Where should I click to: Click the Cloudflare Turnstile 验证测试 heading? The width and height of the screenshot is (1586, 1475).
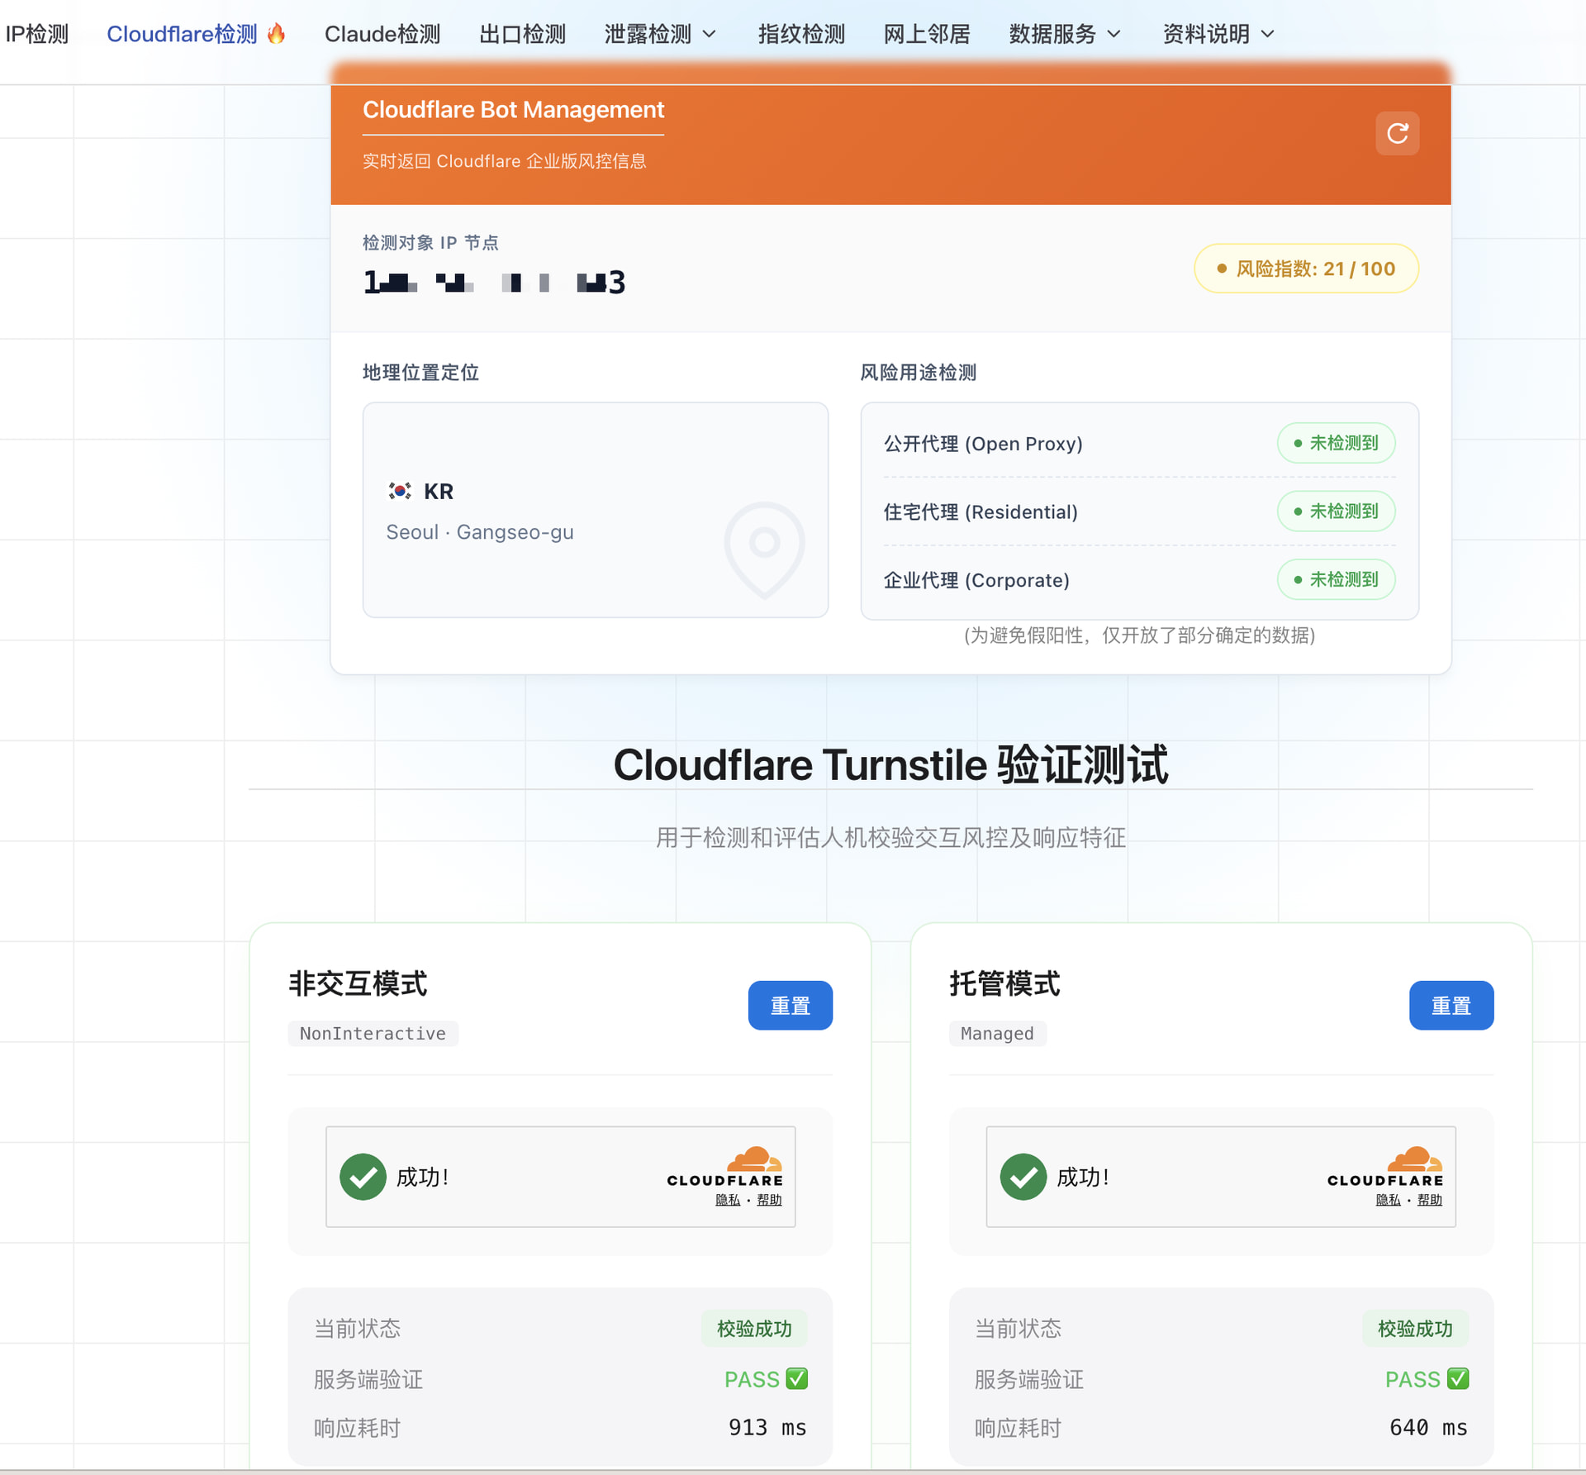tap(890, 764)
